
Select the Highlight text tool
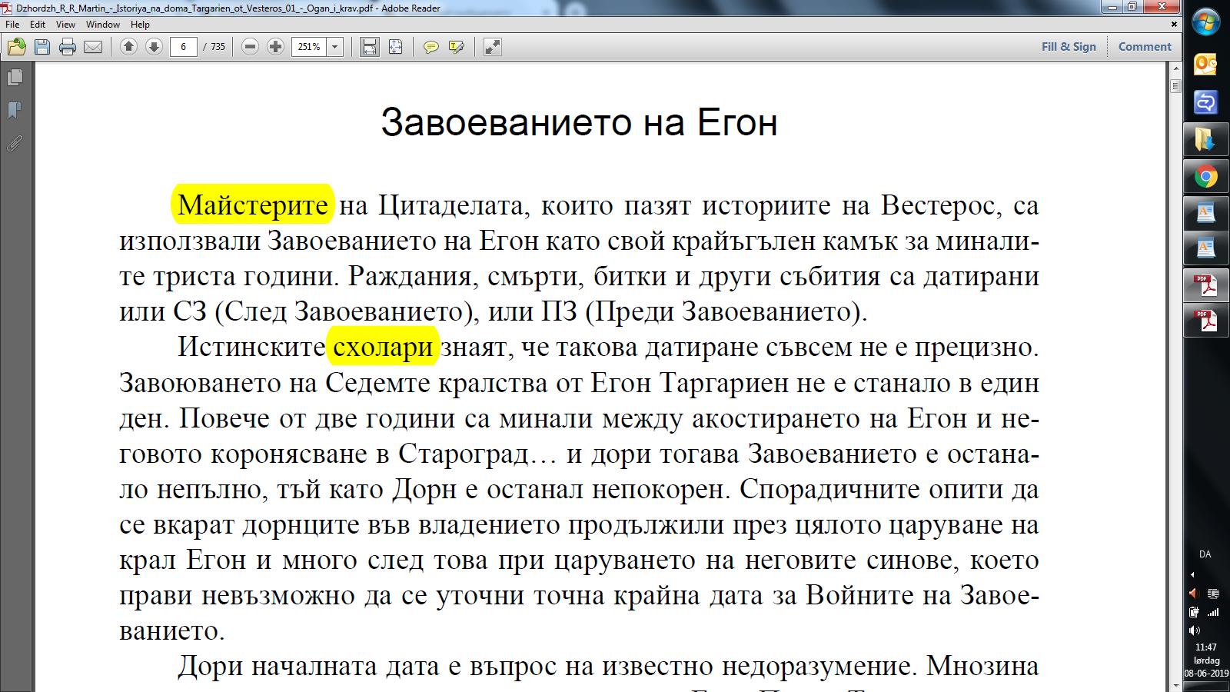[457, 47]
